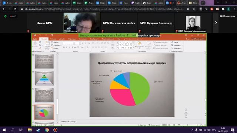Click the slide title Диаграмма структуры потребляемой
This screenshot has width=237, height=133.
coord(132,63)
